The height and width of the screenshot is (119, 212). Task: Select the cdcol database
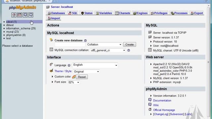point(11,22)
